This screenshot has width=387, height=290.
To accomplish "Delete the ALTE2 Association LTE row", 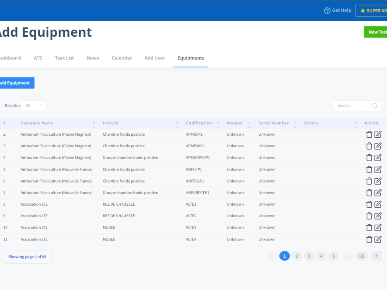I will [x=369, y=216].
